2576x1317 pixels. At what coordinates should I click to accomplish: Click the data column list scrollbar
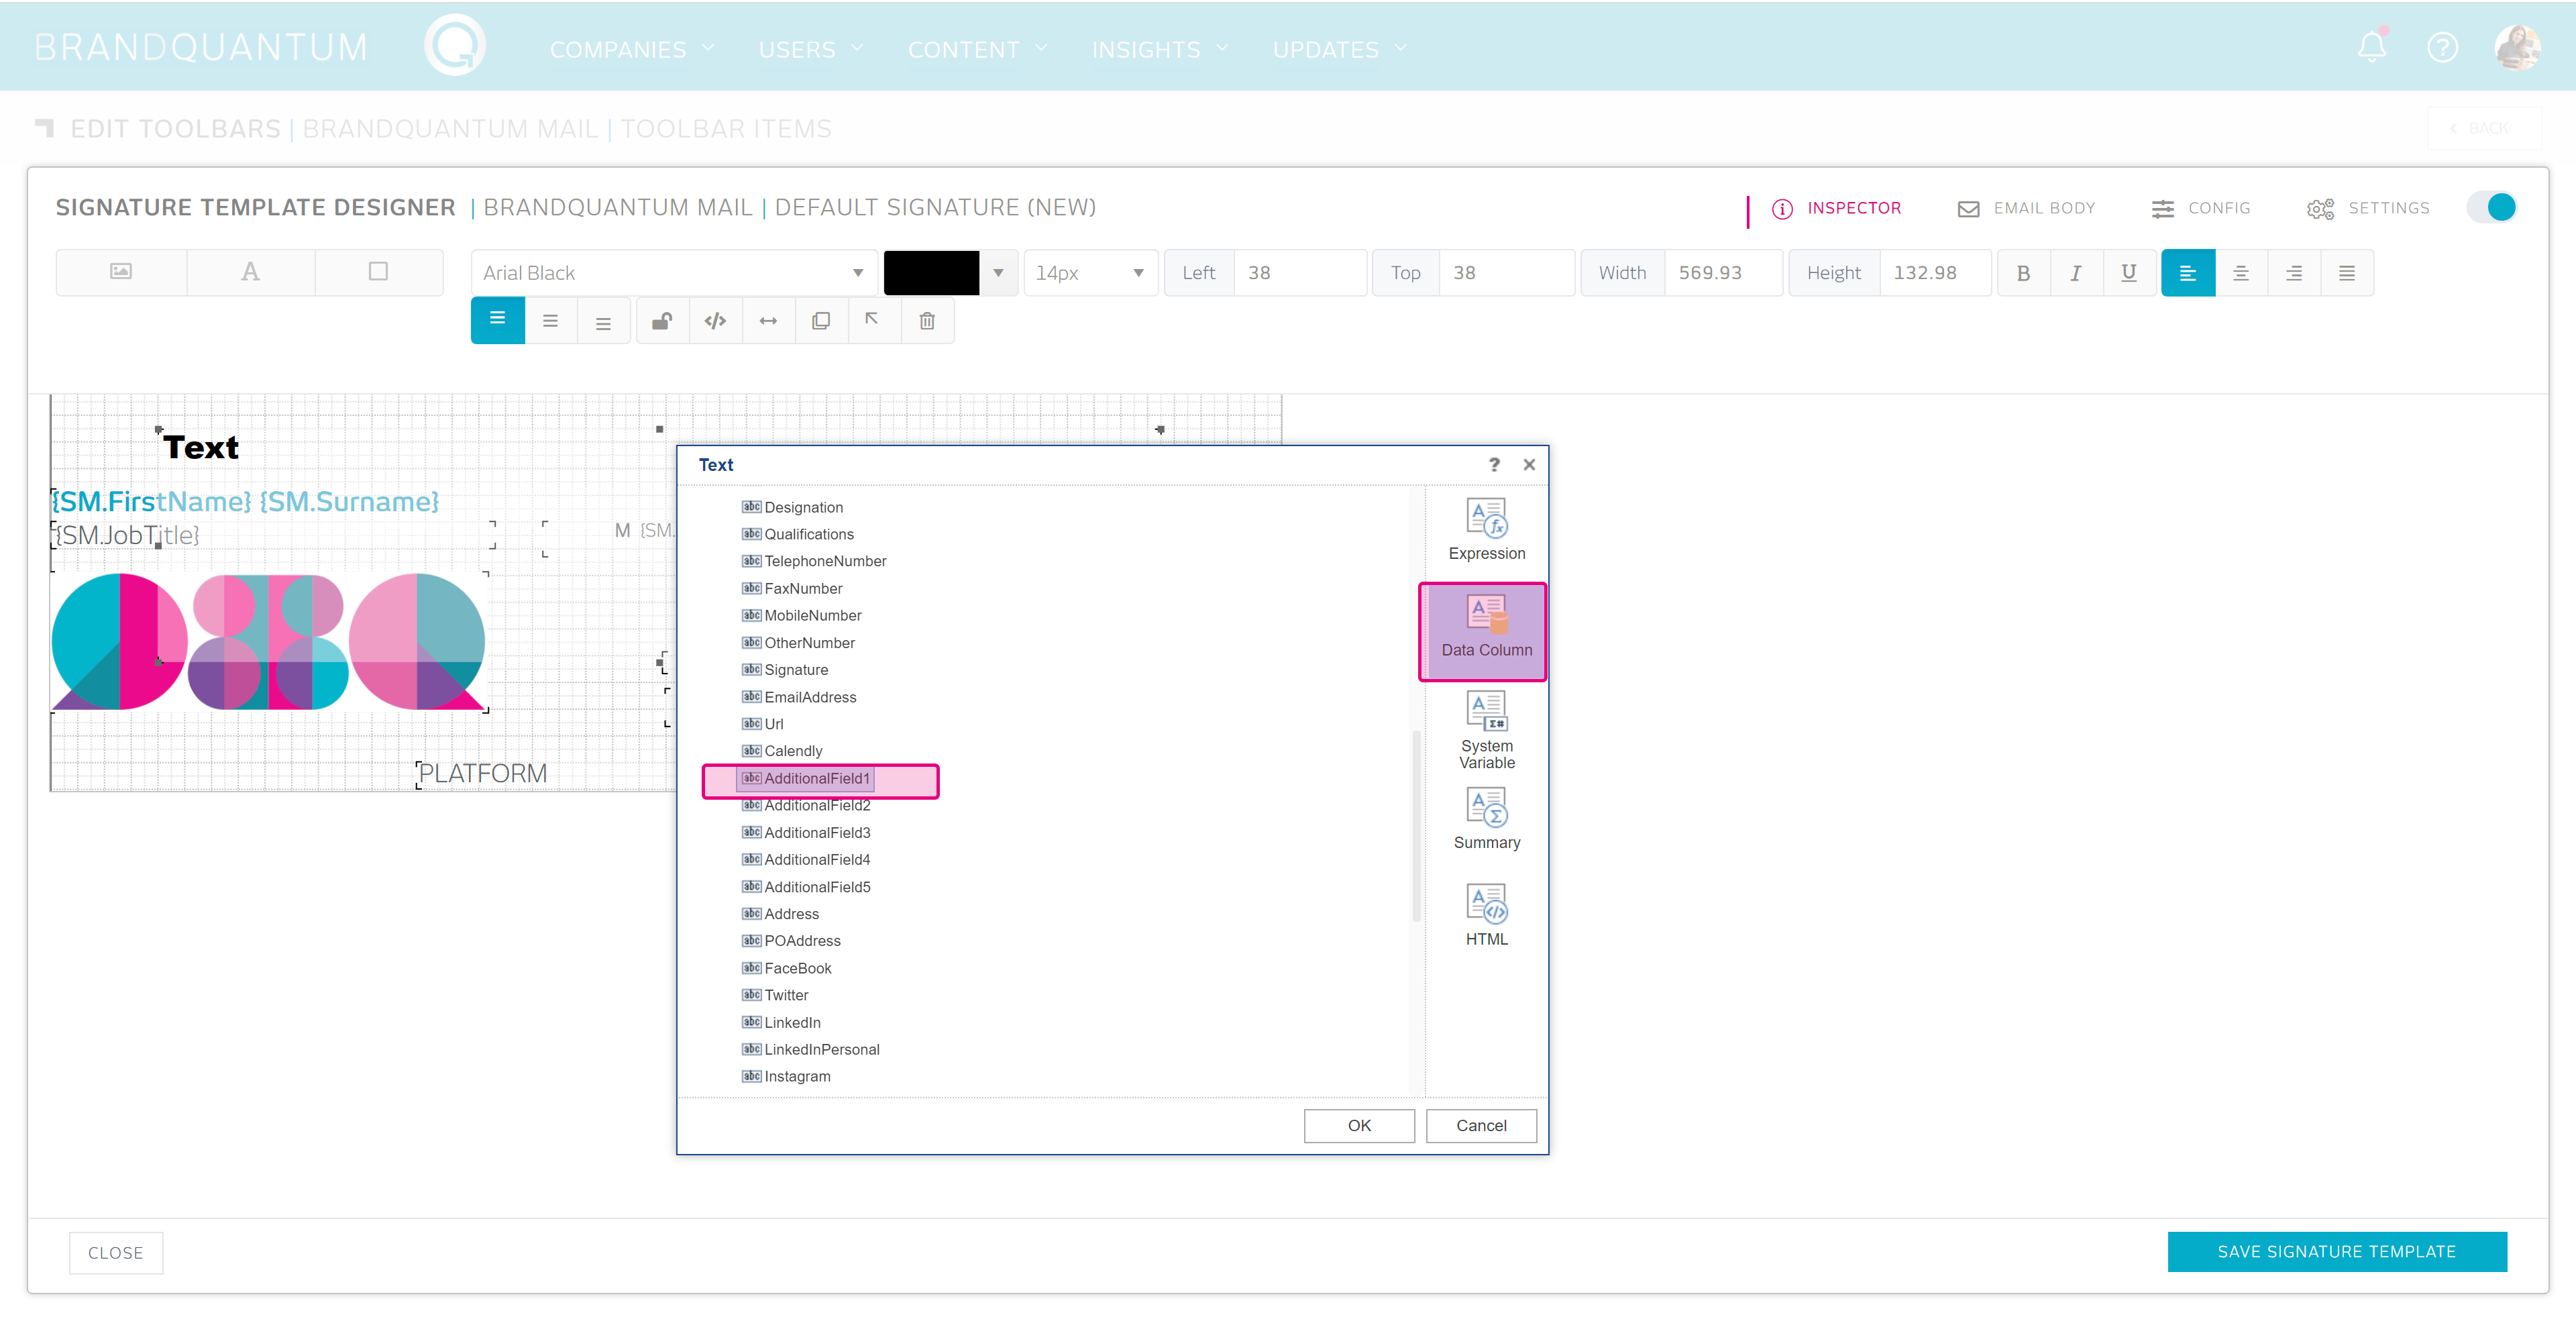(1416, 825)
